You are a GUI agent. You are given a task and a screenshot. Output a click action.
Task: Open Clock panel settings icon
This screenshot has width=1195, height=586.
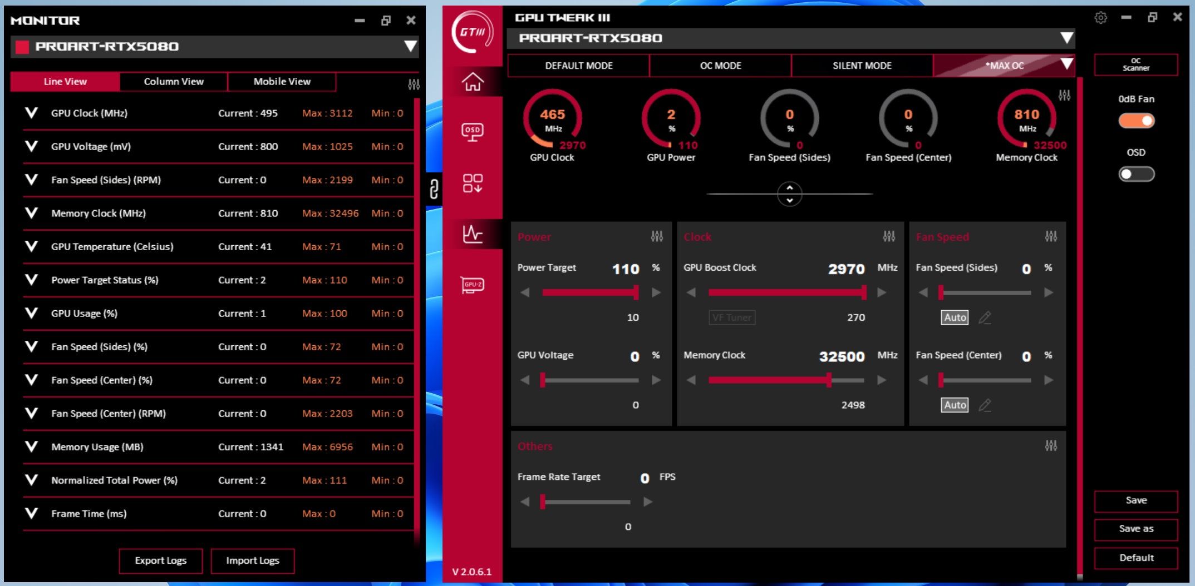tap(889, 236)
